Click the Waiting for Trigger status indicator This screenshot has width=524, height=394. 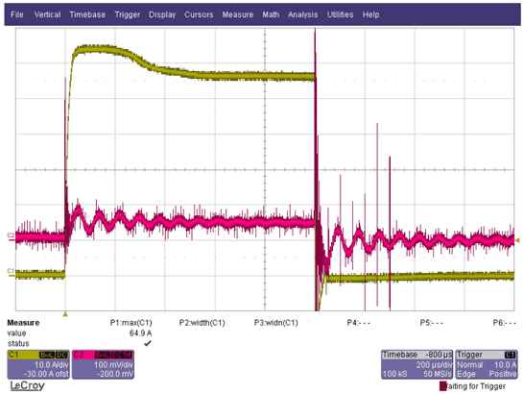472,386
